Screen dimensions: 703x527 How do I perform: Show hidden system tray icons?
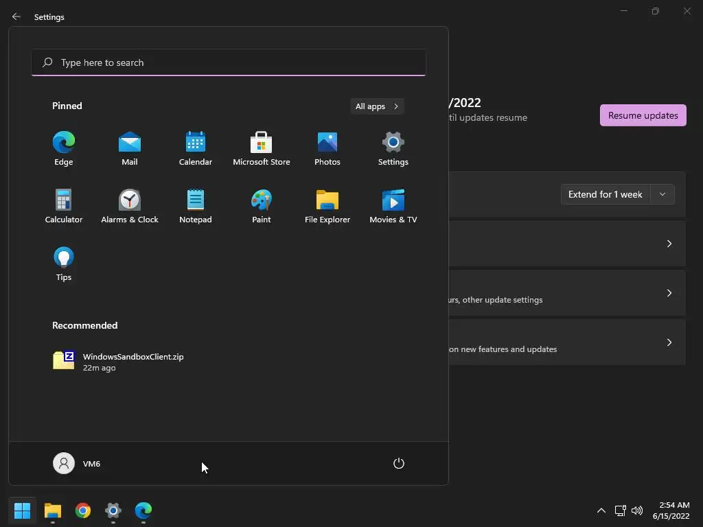tap(601, 511)
